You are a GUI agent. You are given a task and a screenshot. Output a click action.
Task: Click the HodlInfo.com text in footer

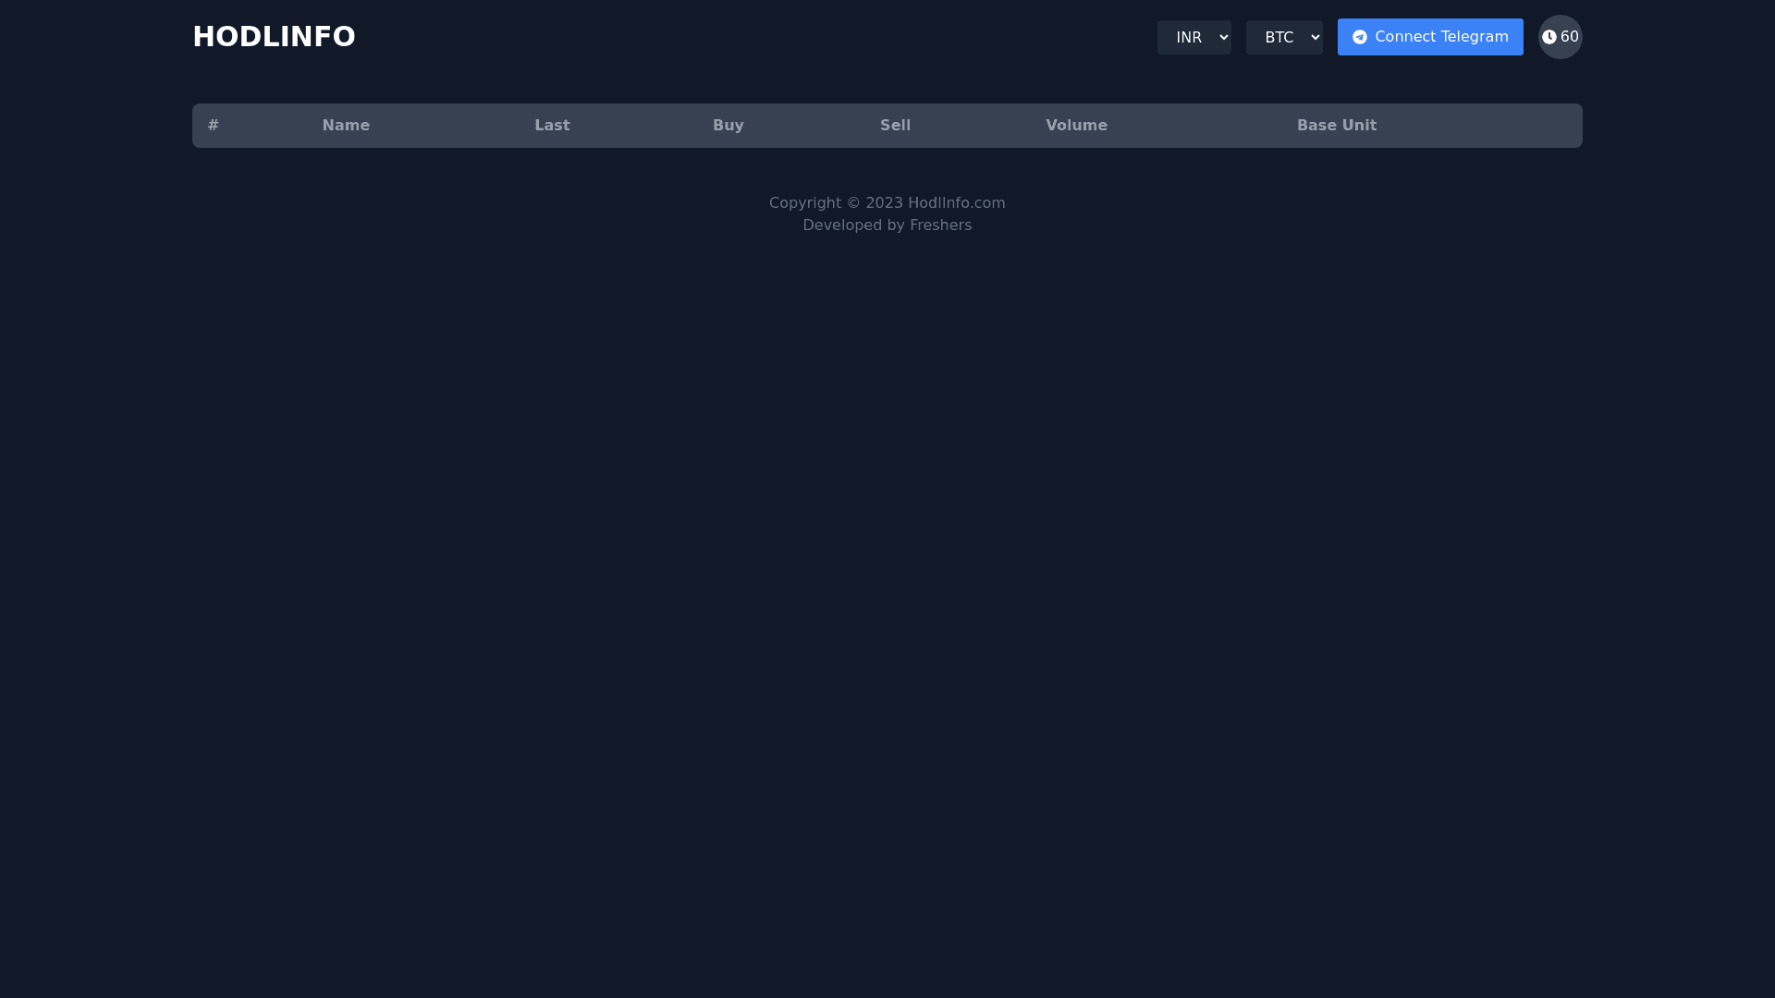coord(956,203)
